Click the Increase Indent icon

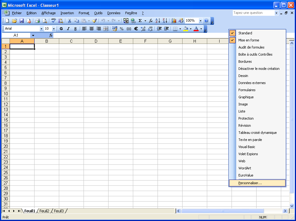point(166,29)
